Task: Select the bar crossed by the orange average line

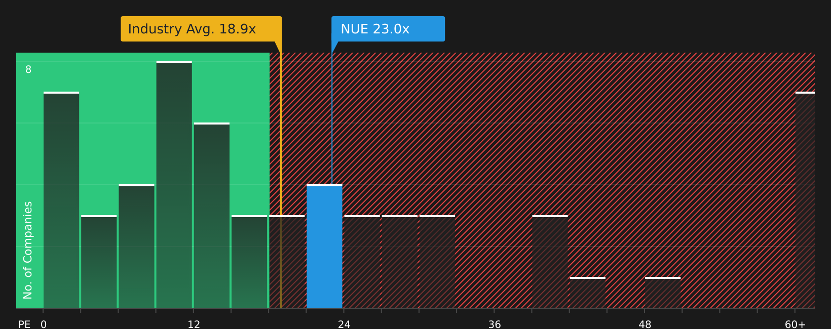Action: [287, 262]
